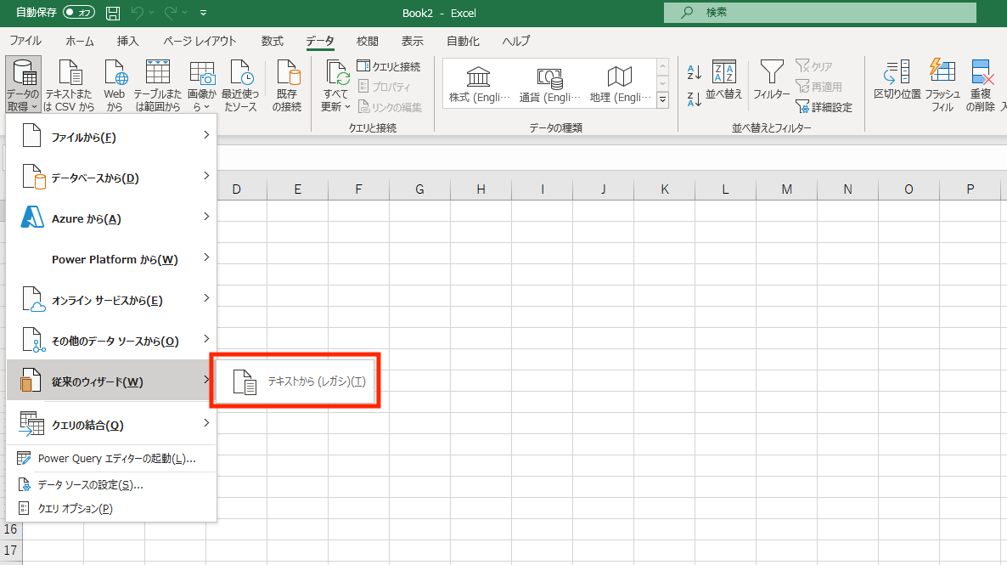Click the 検索 search box
The width and height of the screenshot is (1007, 565).
(x=820, y=12)
